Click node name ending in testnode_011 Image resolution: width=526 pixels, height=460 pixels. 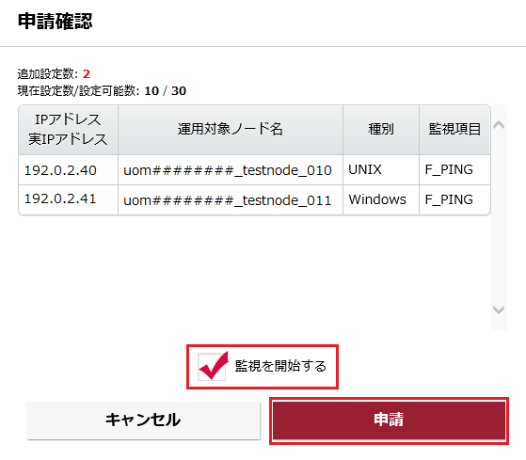pyautogui.click(x=228, y=200)
